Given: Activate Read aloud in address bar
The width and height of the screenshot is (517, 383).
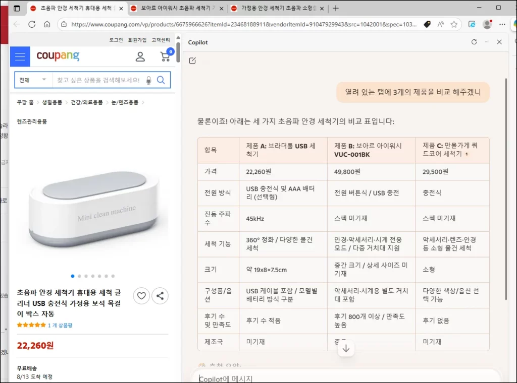Looking at the screenshot, I should click(441, 24).
